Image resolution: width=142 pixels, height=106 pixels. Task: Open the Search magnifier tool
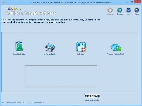(x=110, y=10)
